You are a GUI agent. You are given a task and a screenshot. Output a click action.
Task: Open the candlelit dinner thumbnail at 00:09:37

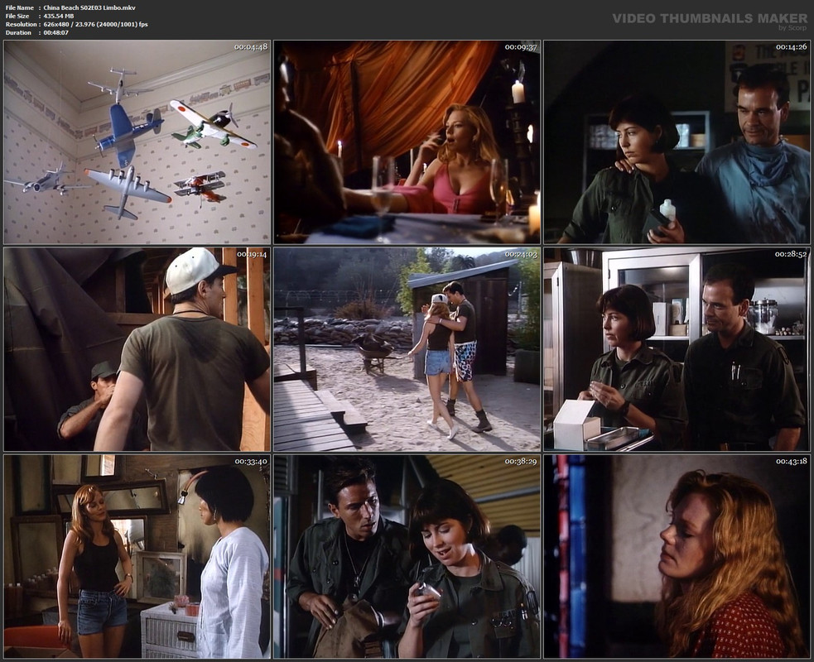click(407, 142)
